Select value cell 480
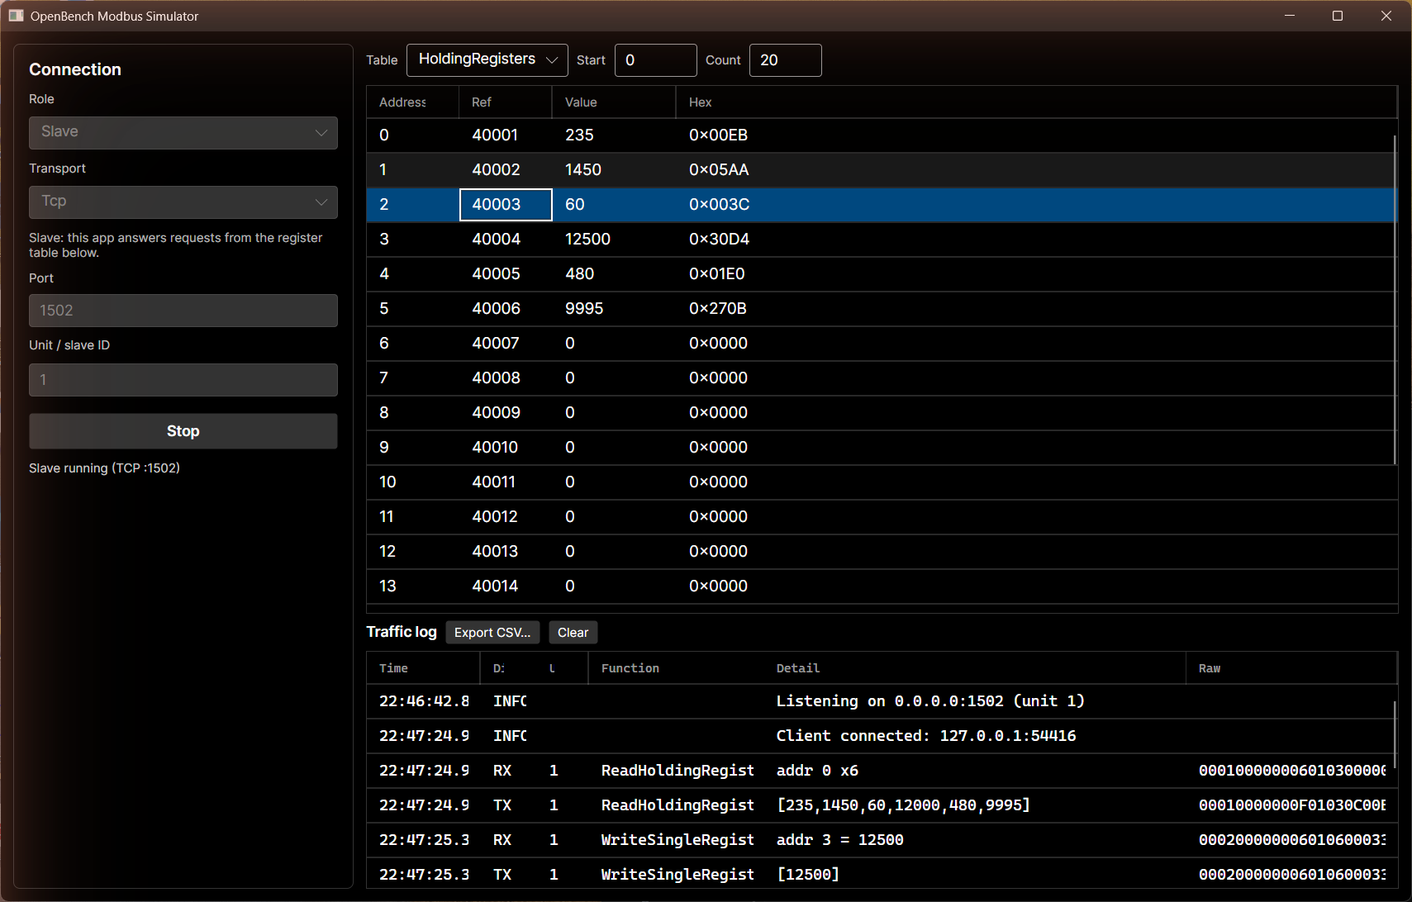1412x902 pixels. tap(614, 274)
